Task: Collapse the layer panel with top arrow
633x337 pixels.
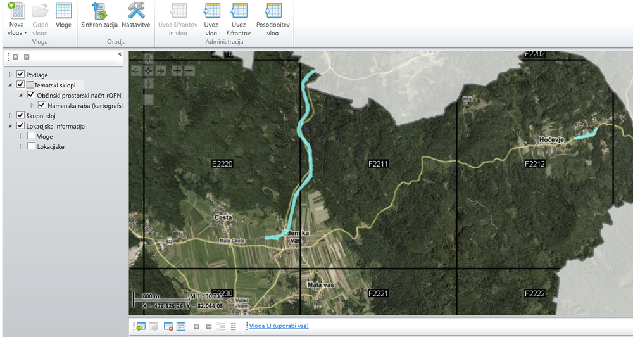Action: (120, 54)
